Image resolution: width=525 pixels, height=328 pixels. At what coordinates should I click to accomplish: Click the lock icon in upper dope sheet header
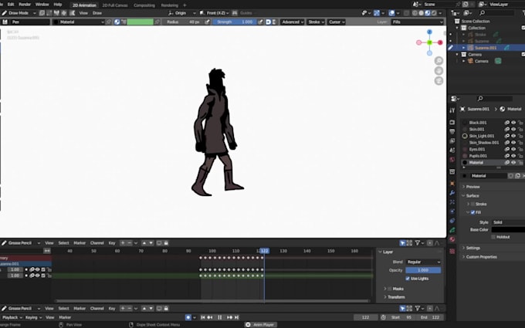pyautogui.click(x=166, y=243)
